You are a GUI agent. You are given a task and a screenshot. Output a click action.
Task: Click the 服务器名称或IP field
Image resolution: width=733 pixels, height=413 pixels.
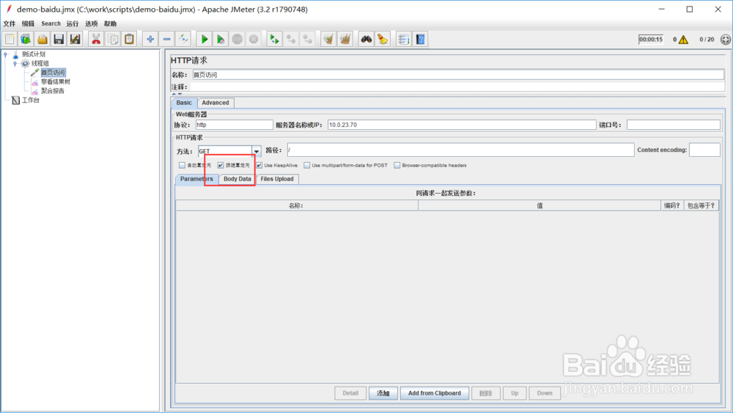tap(462, 125)
